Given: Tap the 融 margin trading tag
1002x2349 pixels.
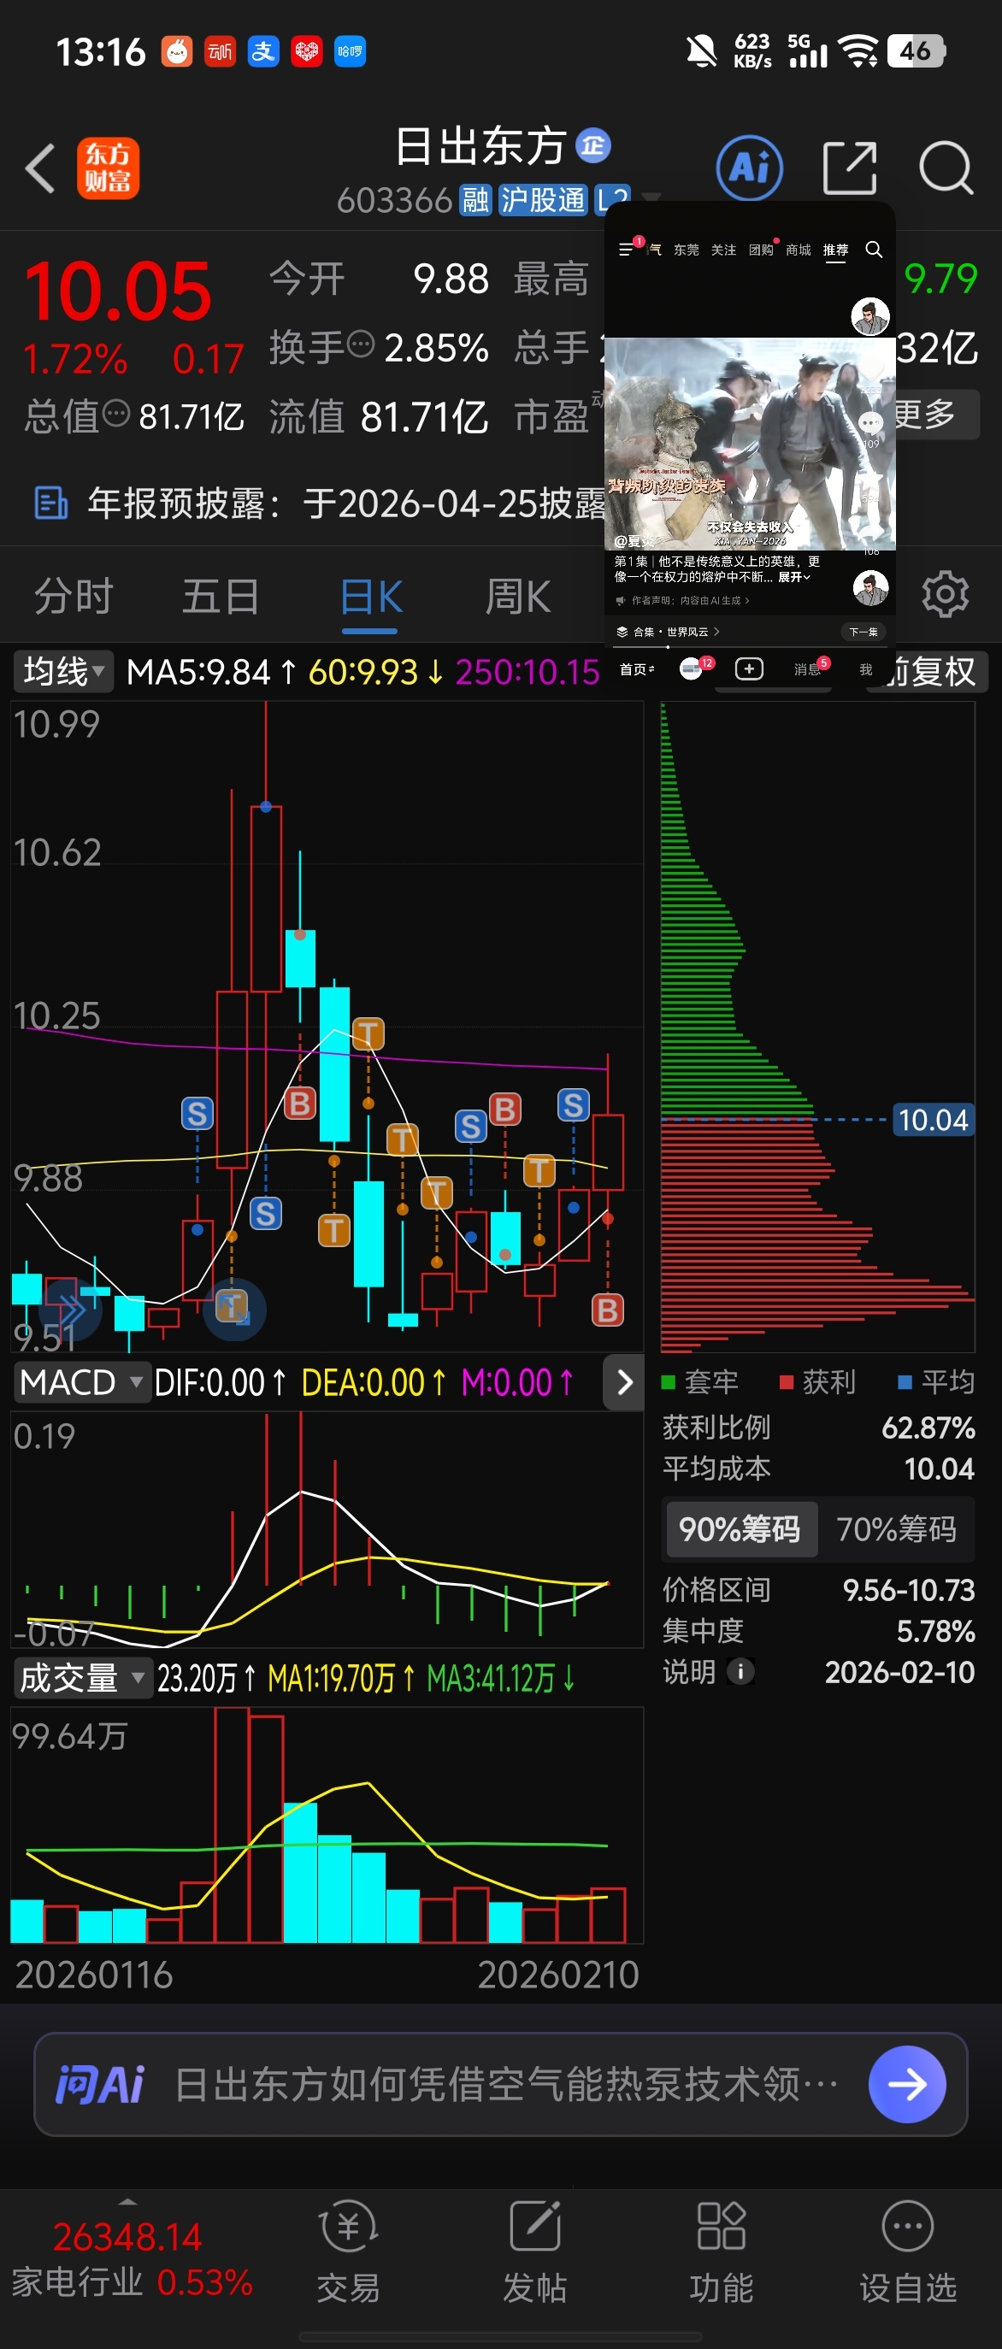Looking at the screenshot, I should point(475,200).
